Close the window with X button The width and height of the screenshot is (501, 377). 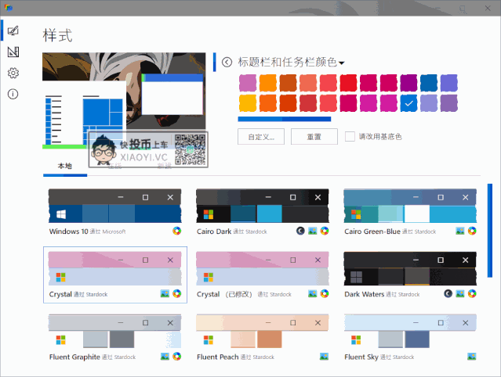(x=488, y=8)
